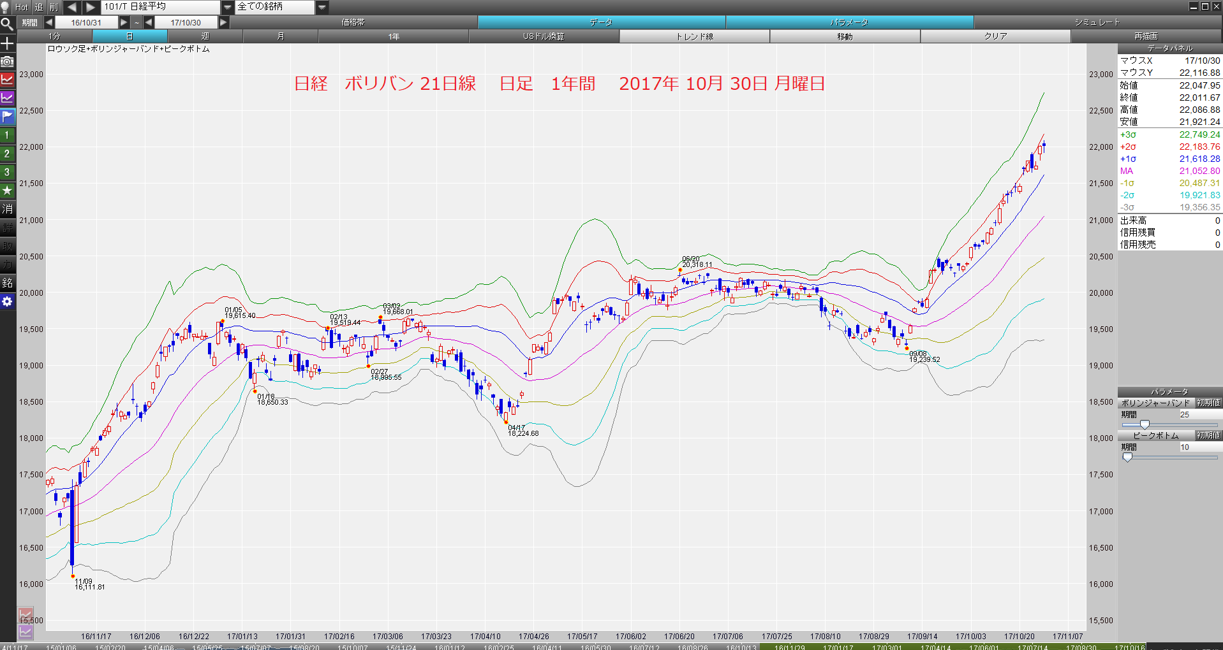Viewport: 1223px width, 650px height.
Task: Click the 期間 period label button
Action: point(29,22)
